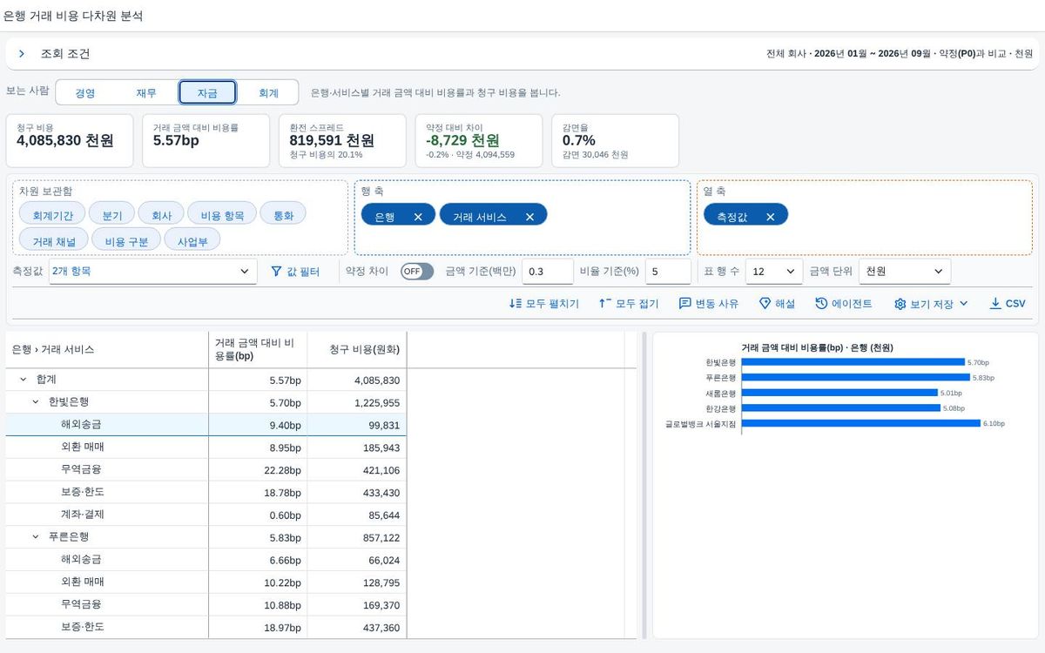Screen dimensions: 1045x653
Task: Click the 청구 비용(원화) column header
Action: 357,350
